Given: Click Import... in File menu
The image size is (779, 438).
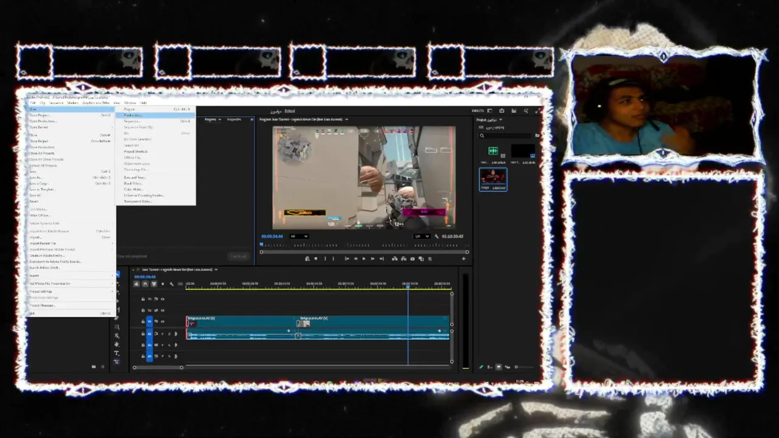Looking at the screenshot, I should (x=71, y=237).
